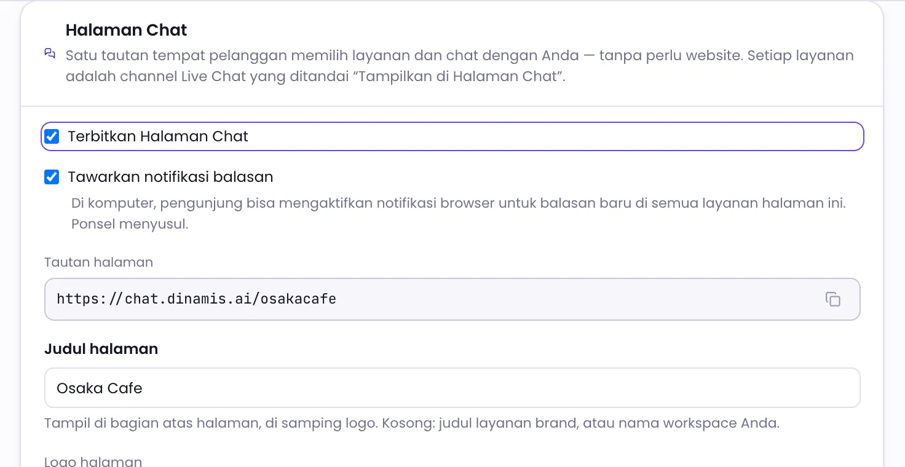
Task: Click the Tautan halaman label
Action: (99, 262)
